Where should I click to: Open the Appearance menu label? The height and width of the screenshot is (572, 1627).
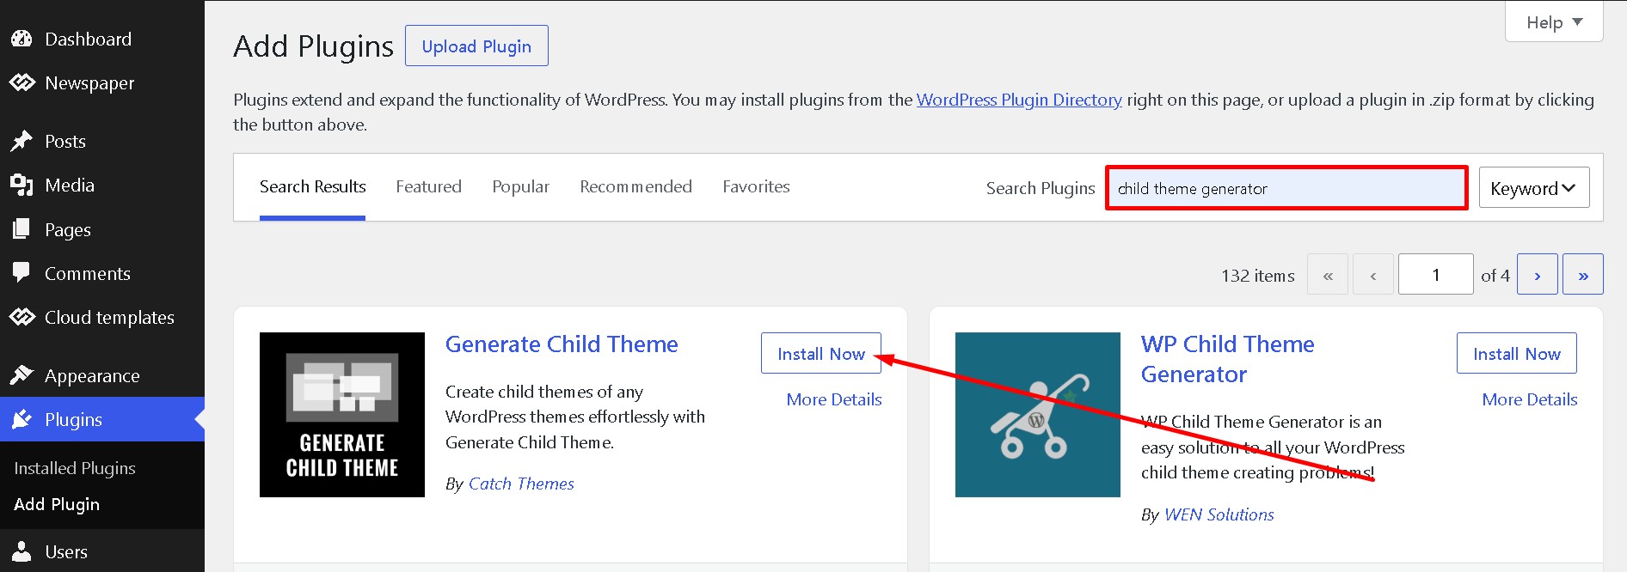click(92, 376)
